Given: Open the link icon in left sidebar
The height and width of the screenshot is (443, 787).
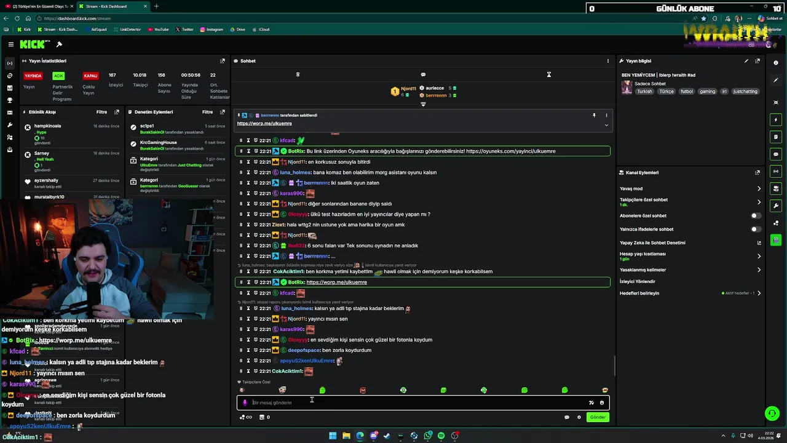Looking at the screenshot, I should click(x=10, y=76).
